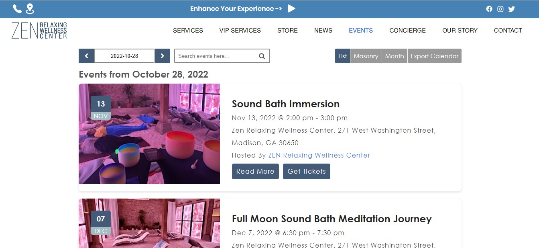
Task: Switch to Masonry view
Action: pyautogui.click(x=366, y=56)
